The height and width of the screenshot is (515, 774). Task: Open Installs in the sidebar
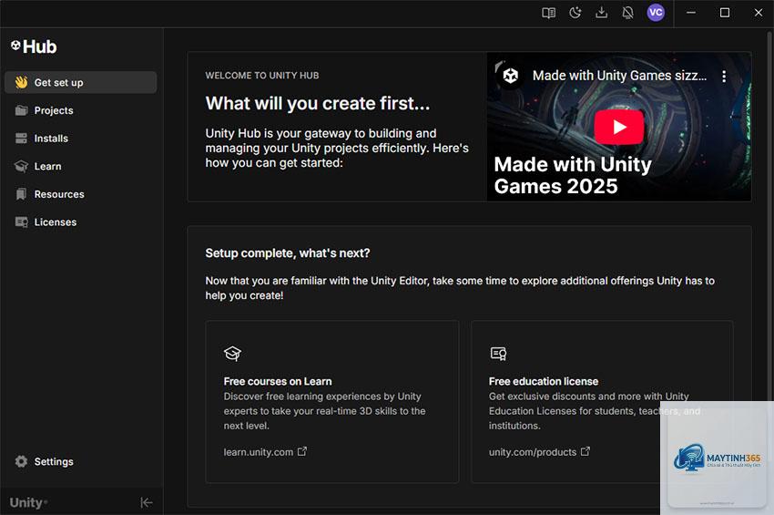point(80,139)
